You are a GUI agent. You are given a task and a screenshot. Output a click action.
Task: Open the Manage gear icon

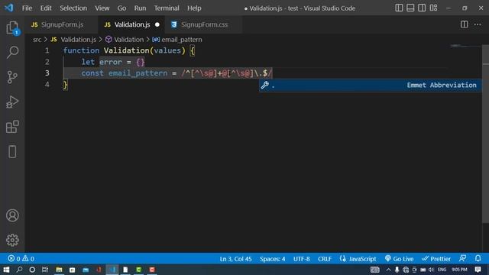click(12, 240)
